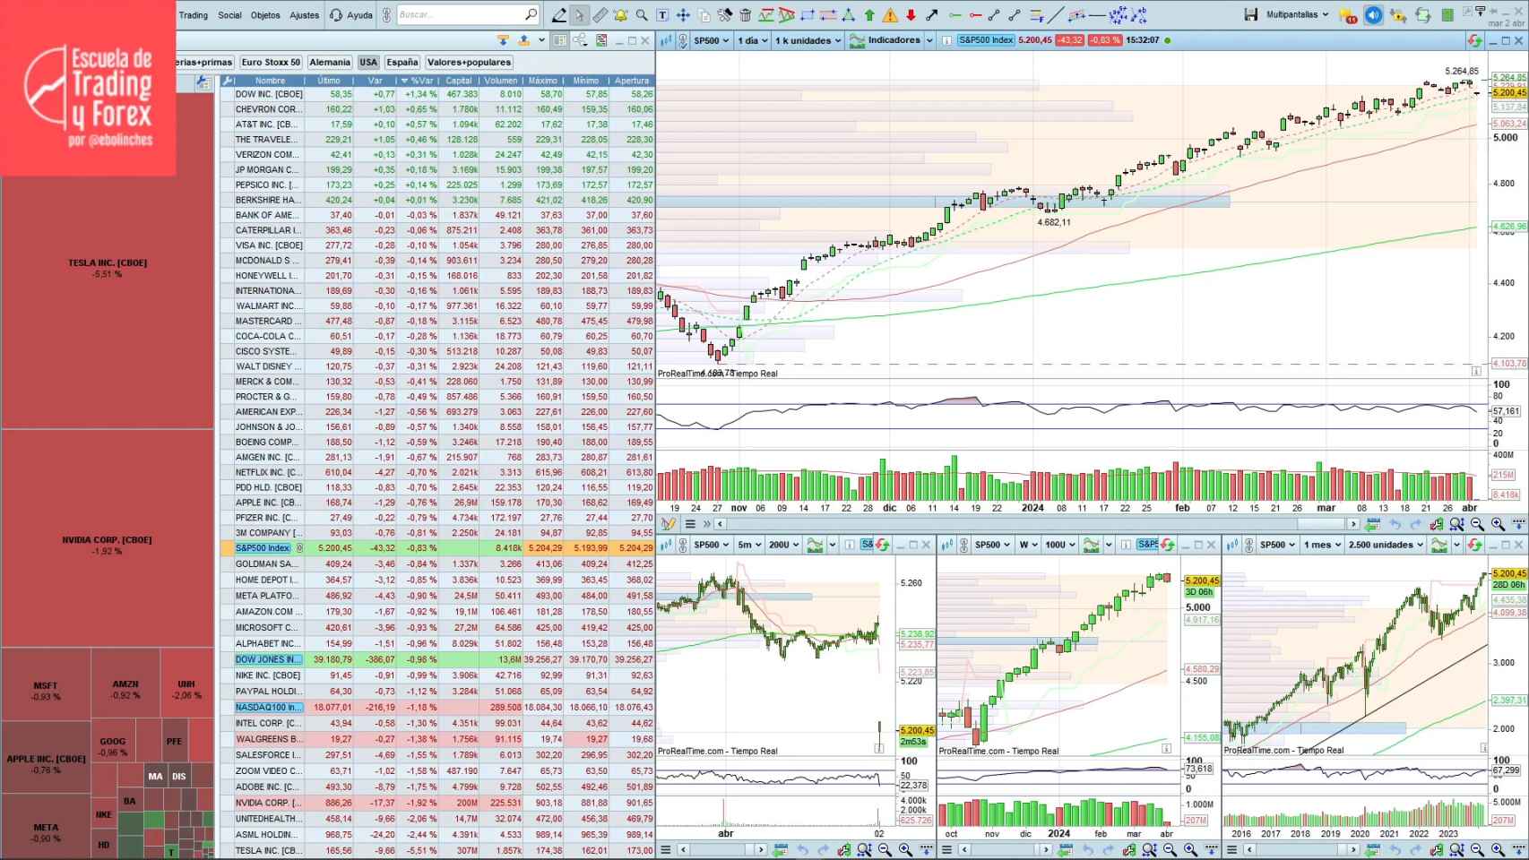
Task: Mute platform sounds via the speaker icon
Action: point(1373,14)
